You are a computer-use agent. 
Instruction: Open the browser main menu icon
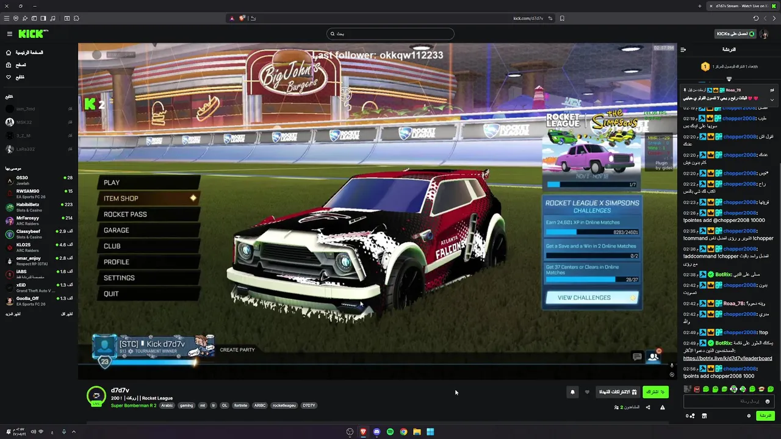7,18
